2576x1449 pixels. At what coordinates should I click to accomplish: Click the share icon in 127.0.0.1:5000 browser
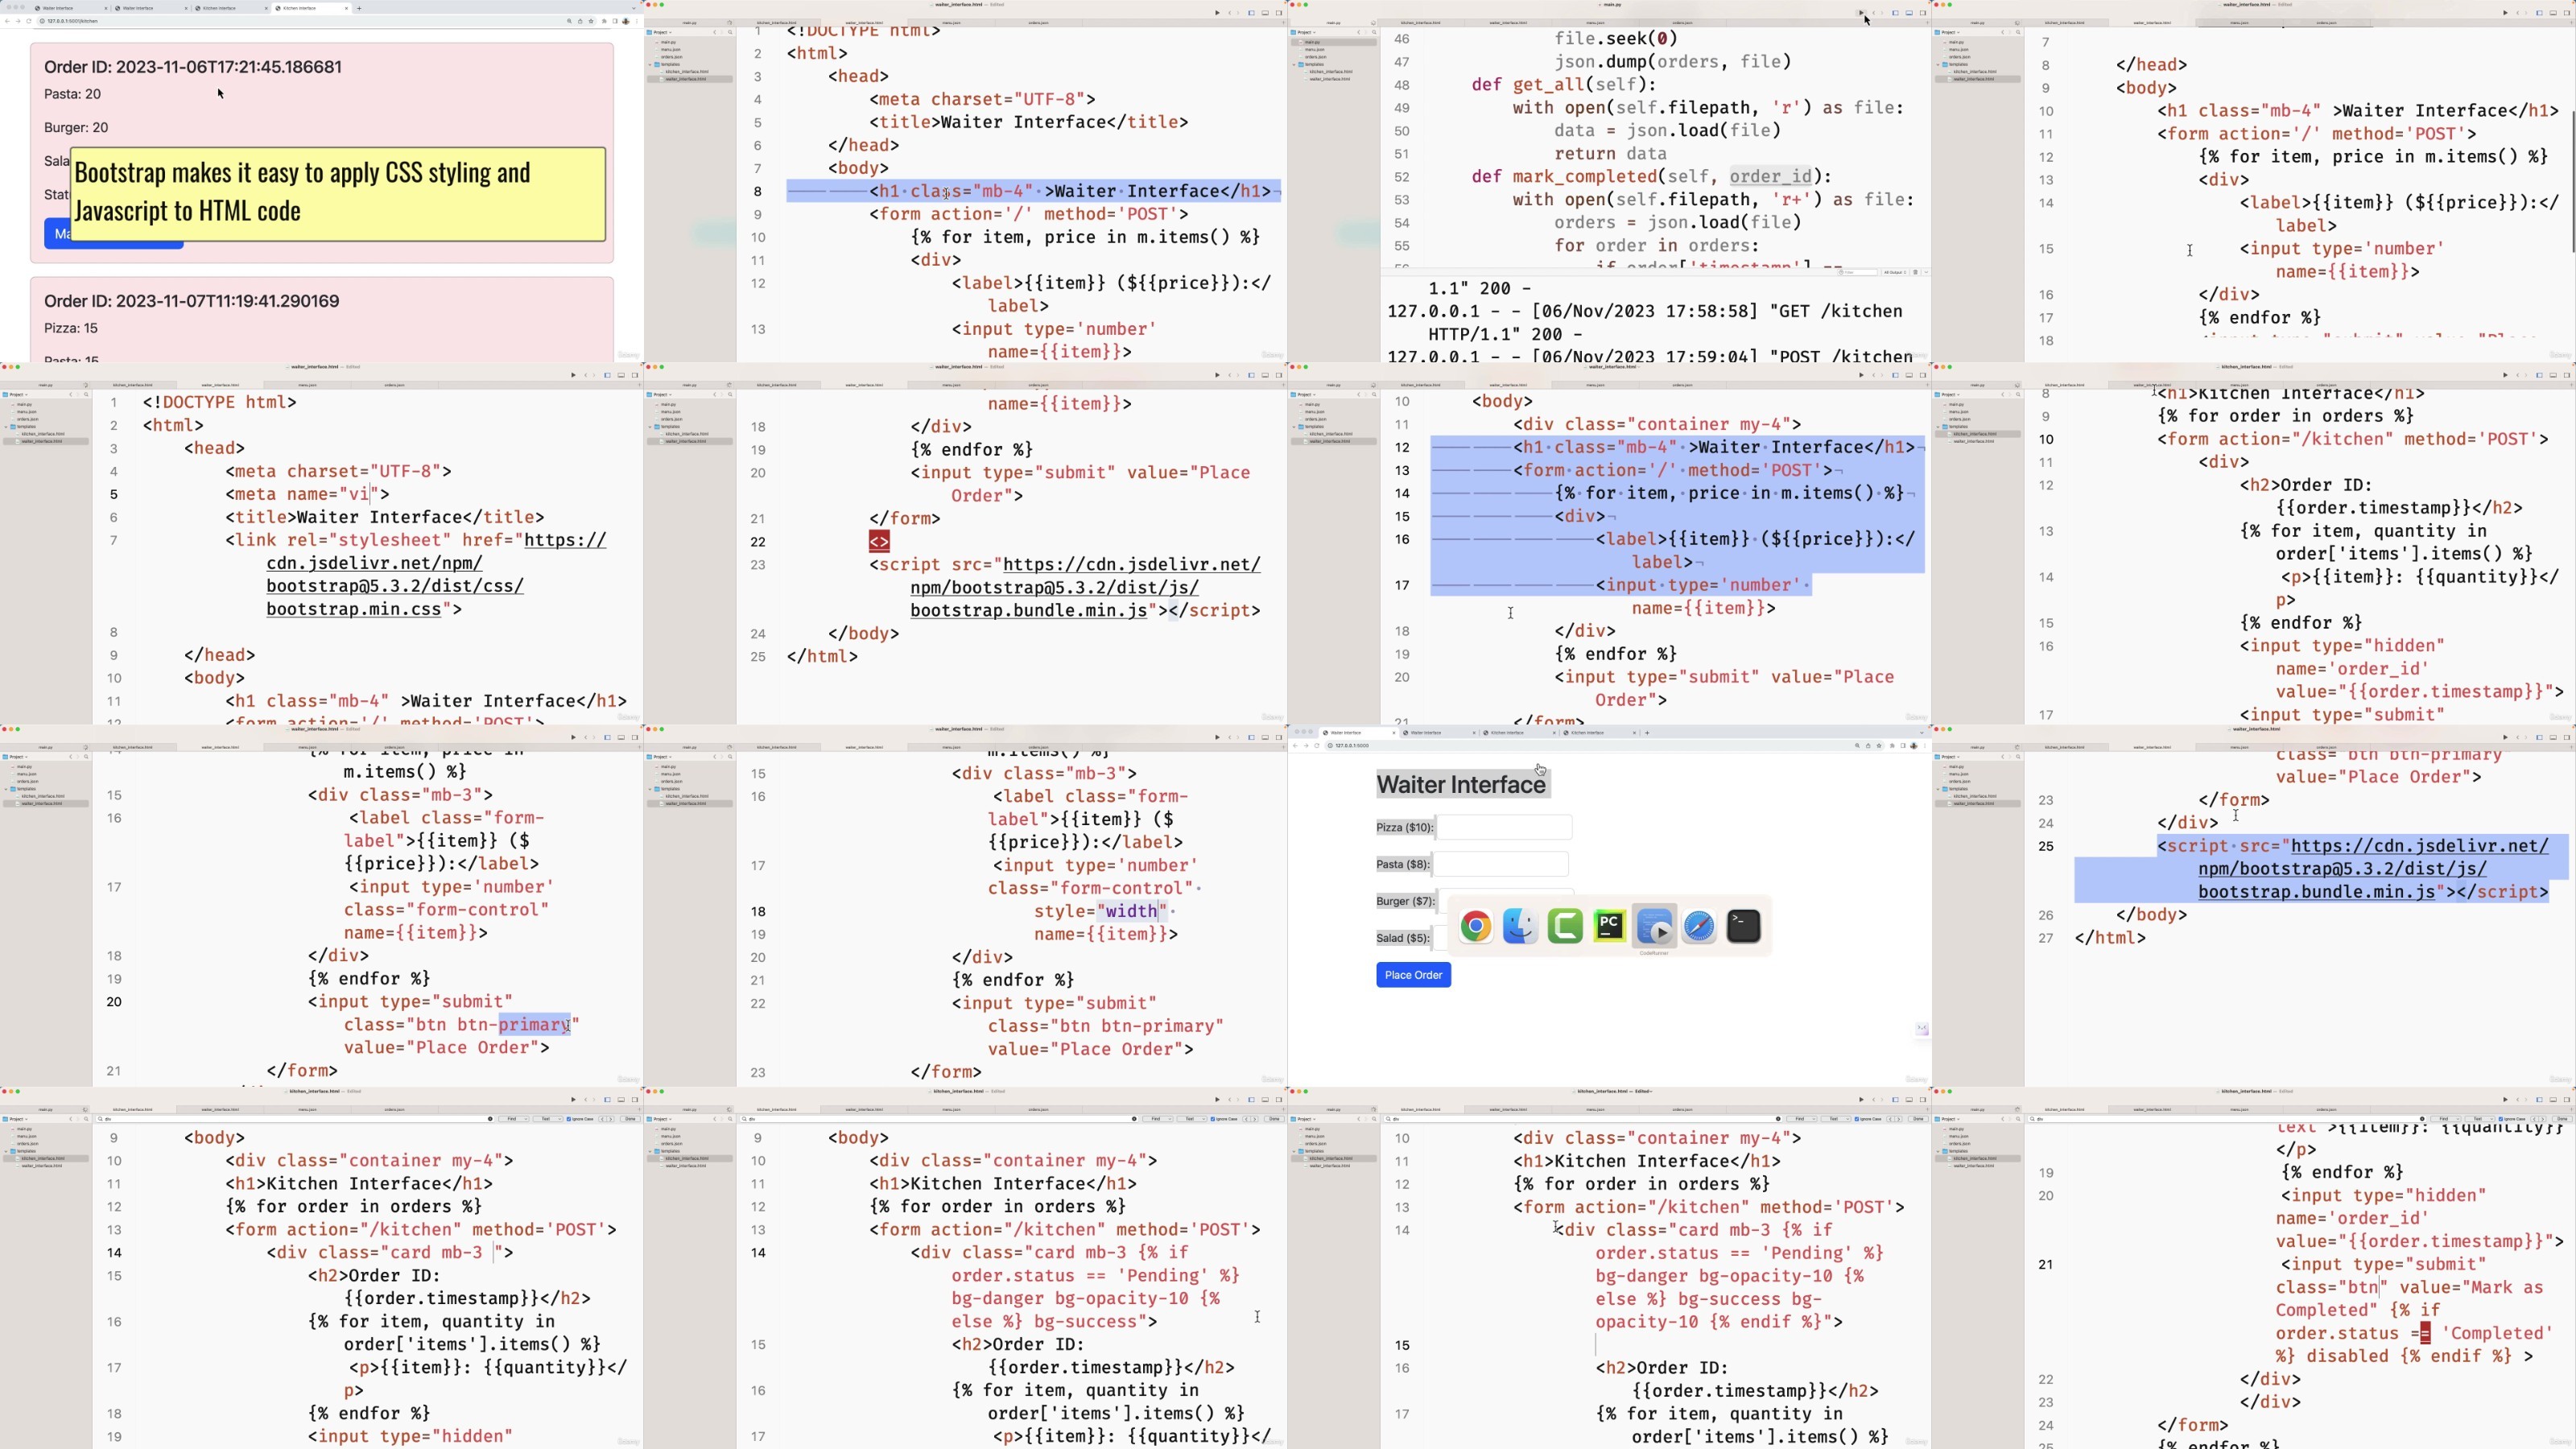1868,746
